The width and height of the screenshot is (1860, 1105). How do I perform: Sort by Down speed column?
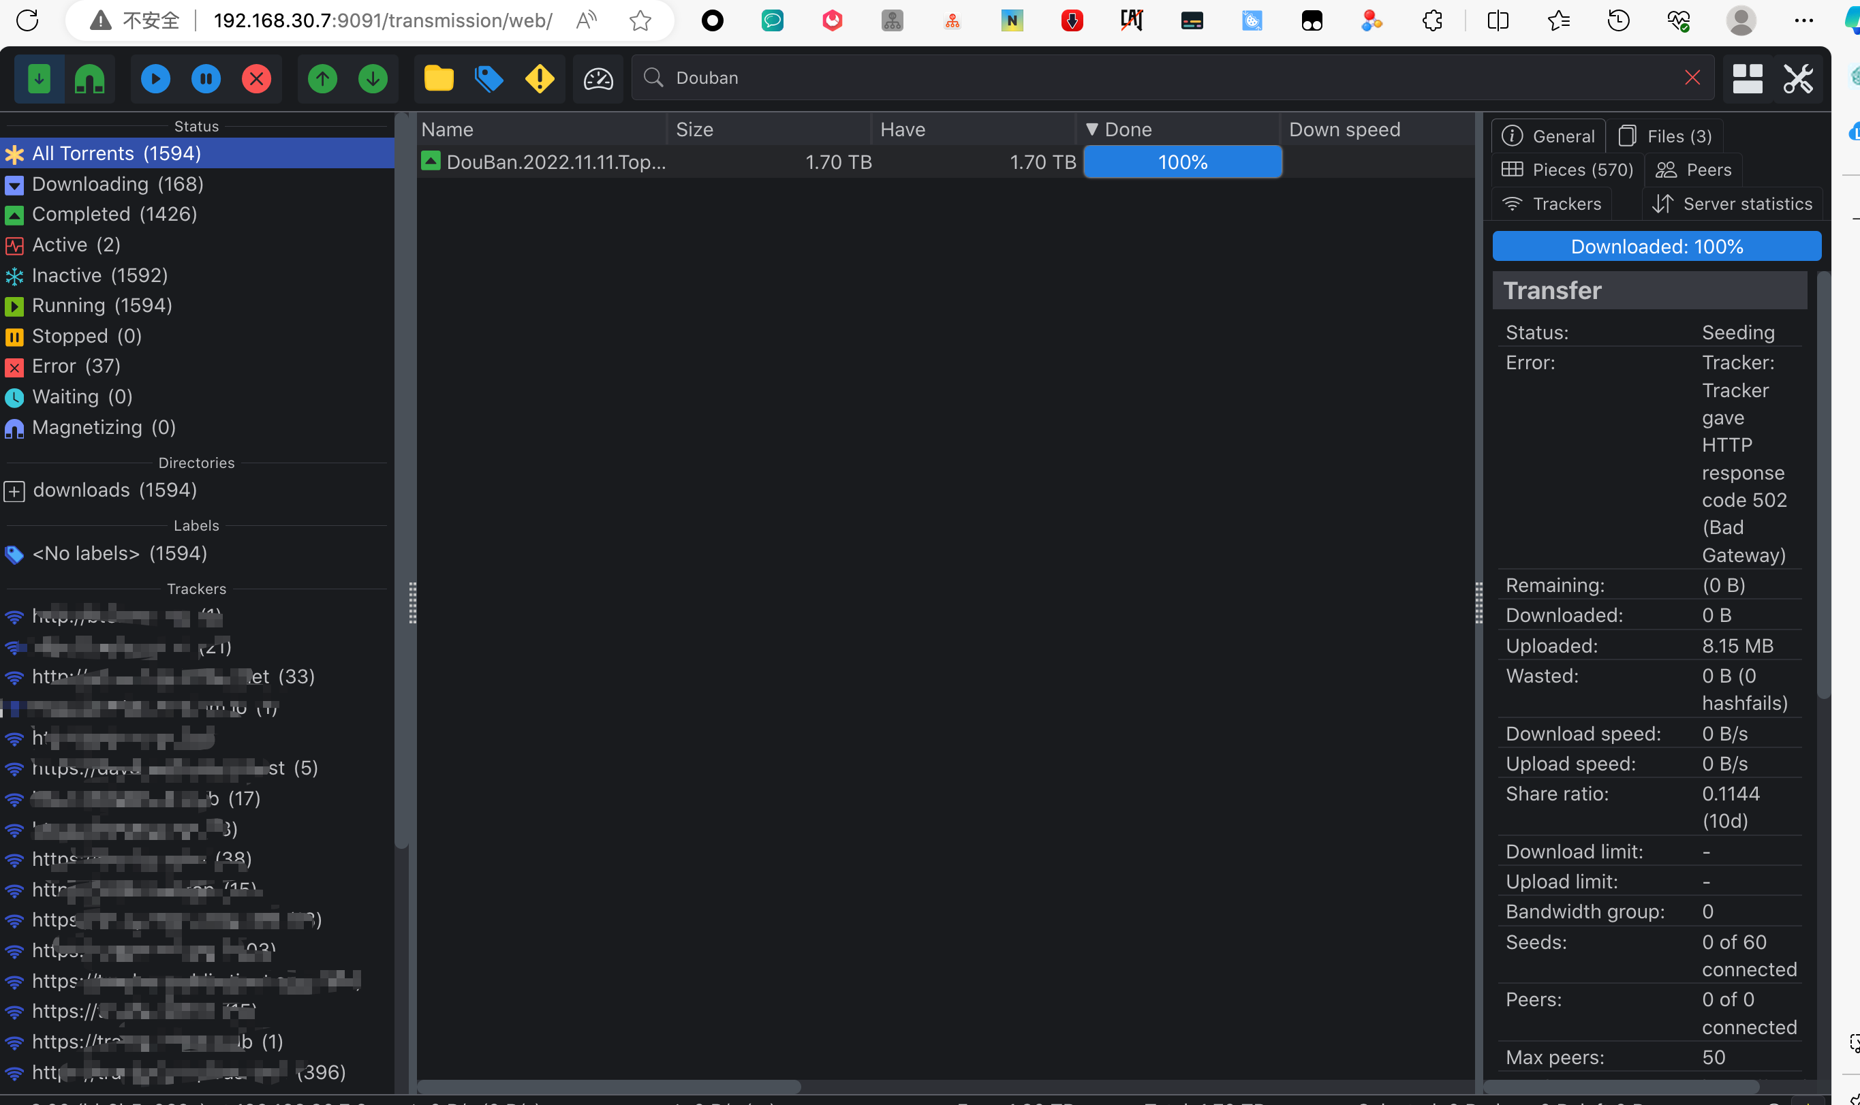[x=1378, y=129]
